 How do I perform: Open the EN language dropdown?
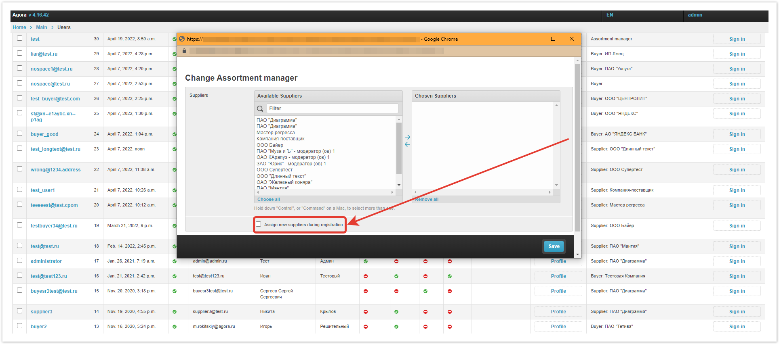[610, 15]
